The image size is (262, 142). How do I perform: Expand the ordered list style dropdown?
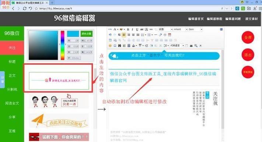tap(145, 35)
